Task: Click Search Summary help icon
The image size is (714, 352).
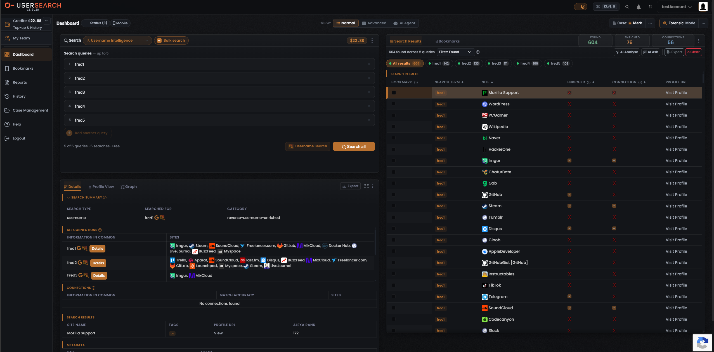Action: (105, 198)
